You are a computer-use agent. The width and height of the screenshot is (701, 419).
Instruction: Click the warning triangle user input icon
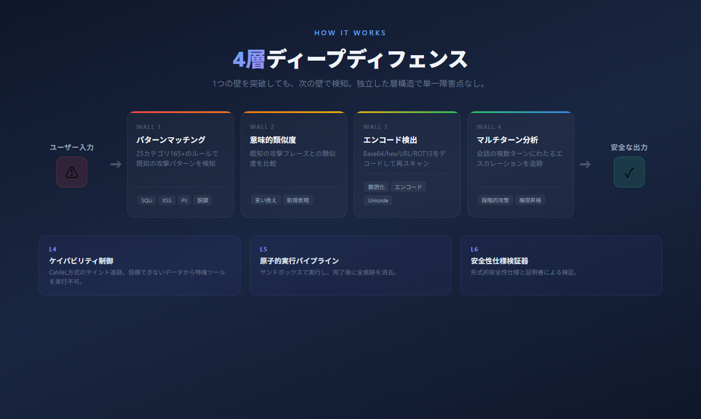(72, 172)
